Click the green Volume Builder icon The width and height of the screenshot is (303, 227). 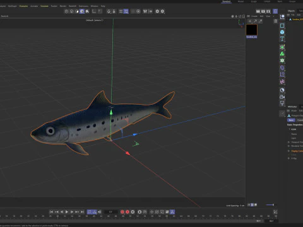click(x=282, y=61)
